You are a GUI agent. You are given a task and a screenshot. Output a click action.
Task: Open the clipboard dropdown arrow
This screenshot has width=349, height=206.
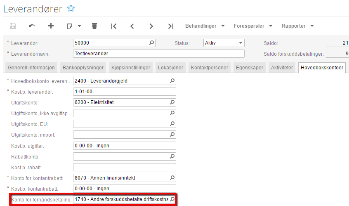(x=80, y=26)
